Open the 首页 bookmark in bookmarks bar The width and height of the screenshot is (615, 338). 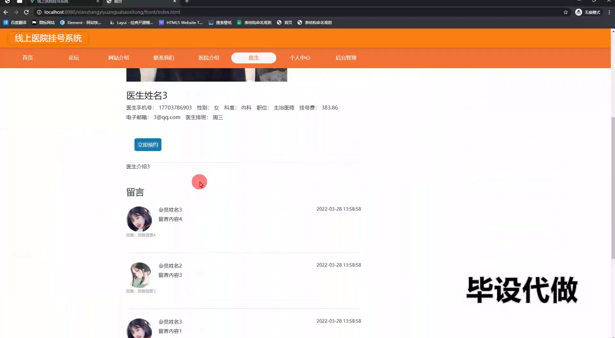click(x=284, y=22)
